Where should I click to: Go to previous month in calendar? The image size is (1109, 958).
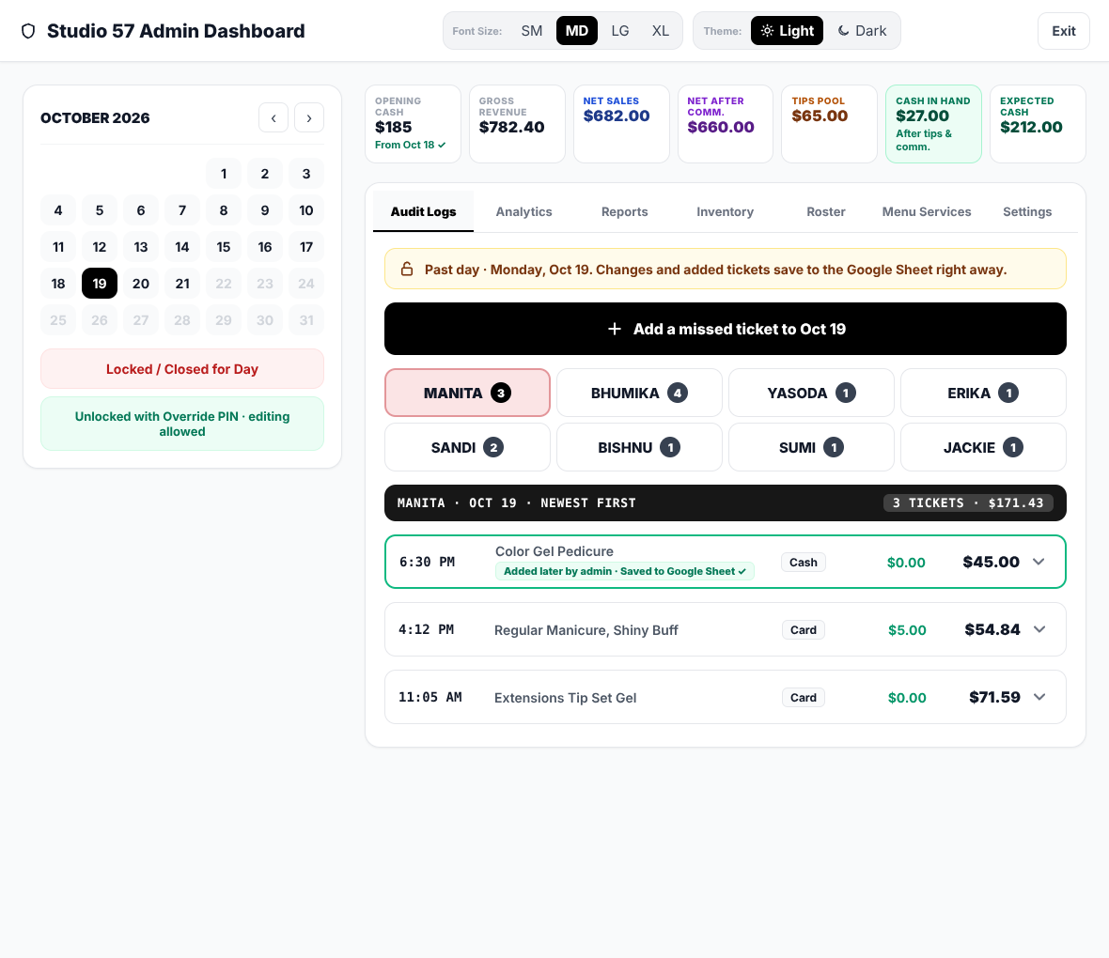(x=273, y=118)
